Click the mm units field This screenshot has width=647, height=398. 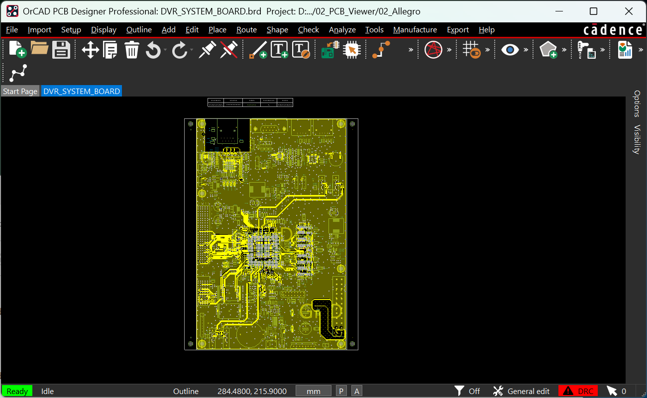[x=314, y=391]
